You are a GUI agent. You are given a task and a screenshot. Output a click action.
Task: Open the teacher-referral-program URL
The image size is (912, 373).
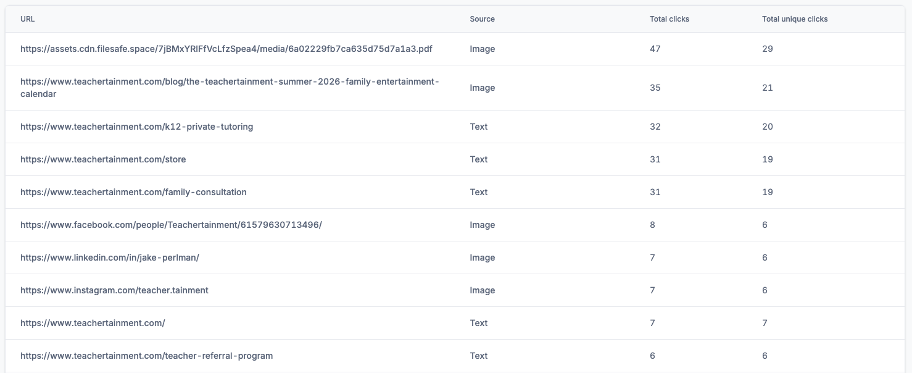[146, 356]
